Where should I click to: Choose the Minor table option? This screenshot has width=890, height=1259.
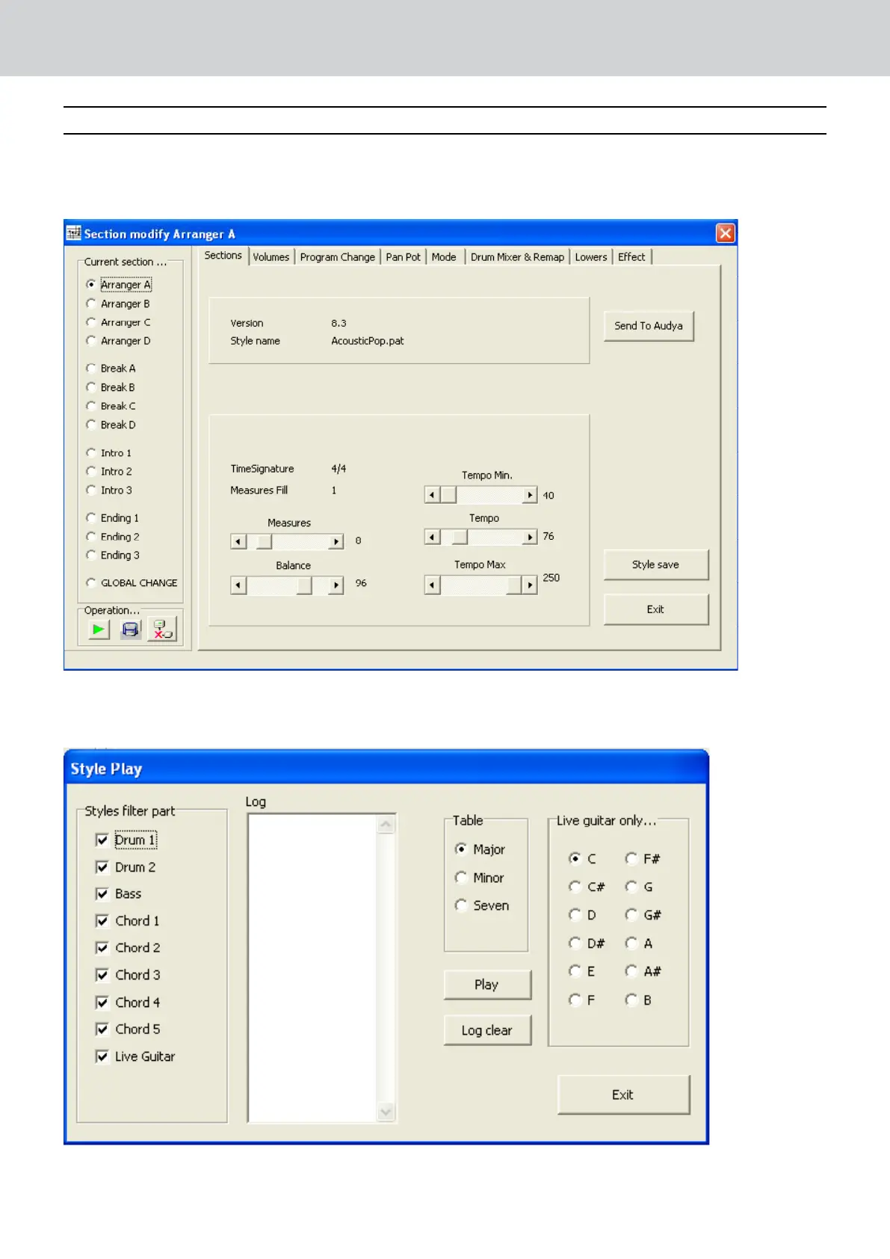pyautogui.click(x=461, y=878)
